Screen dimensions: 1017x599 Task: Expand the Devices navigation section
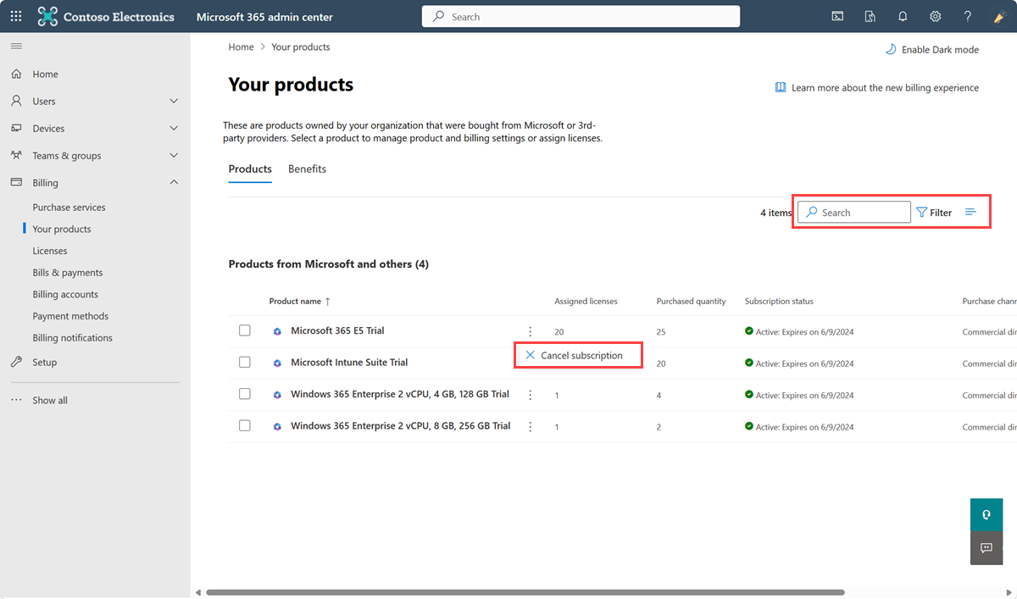coord(174,128)
